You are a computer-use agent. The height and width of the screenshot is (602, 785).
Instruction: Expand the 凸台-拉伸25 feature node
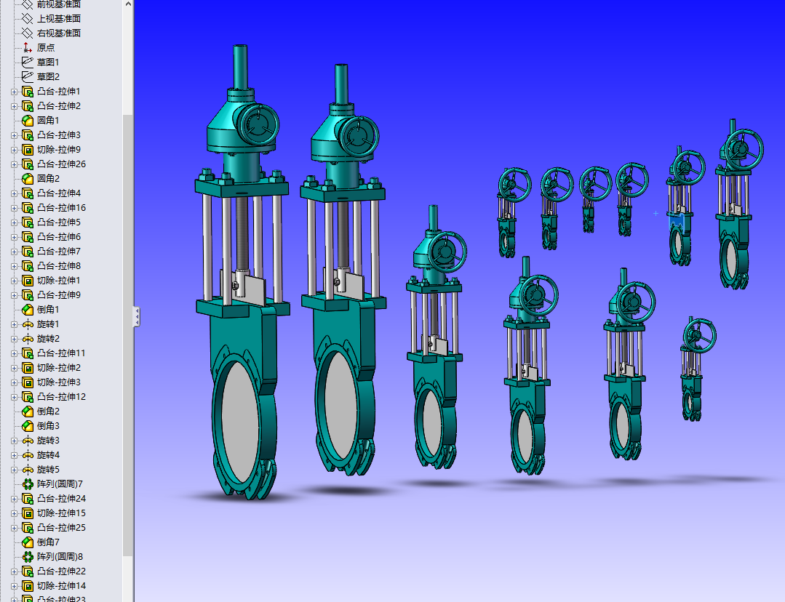pyautogui.click(x=14, y=527)
